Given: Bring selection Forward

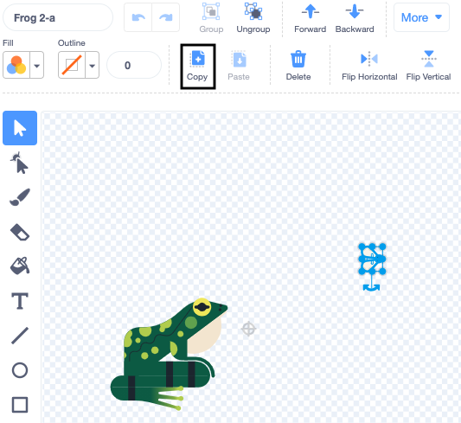Looking at the screenshot, I should (311, 18).
